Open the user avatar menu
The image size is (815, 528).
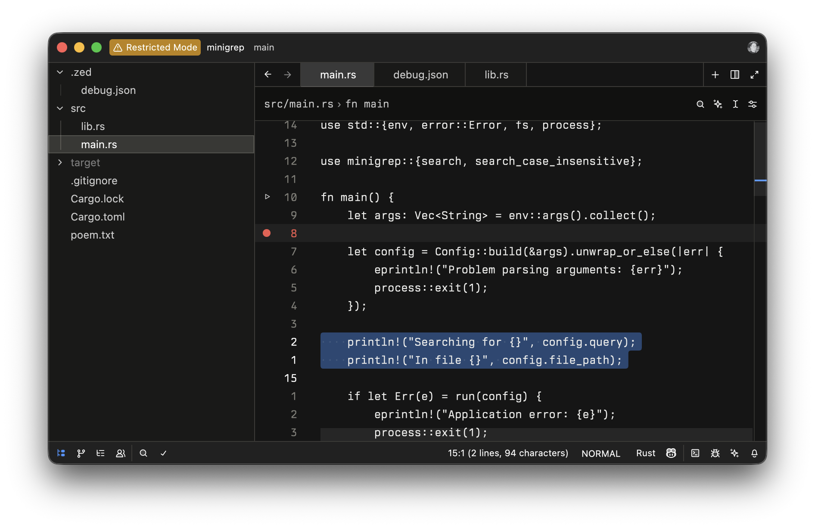[x=753, y=47]
